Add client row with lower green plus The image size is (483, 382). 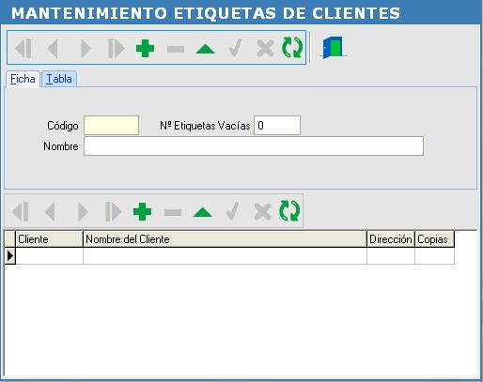(x=142, y=211)
